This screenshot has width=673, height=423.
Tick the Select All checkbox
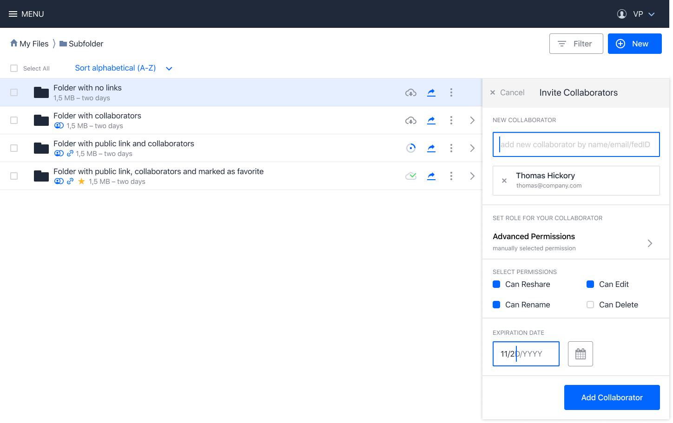click(14, 68)
